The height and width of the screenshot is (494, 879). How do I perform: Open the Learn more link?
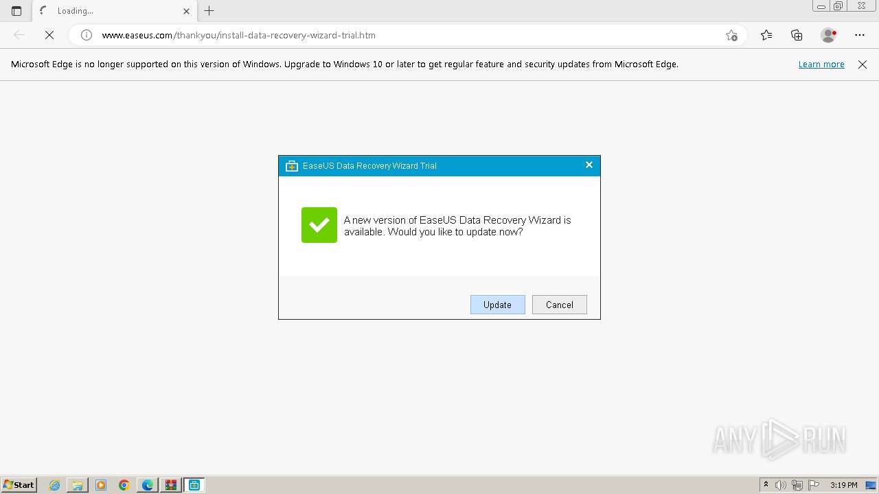click(821, 64)
